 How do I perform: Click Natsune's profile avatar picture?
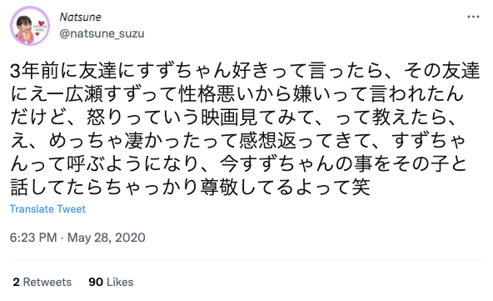tap(30, 26)
